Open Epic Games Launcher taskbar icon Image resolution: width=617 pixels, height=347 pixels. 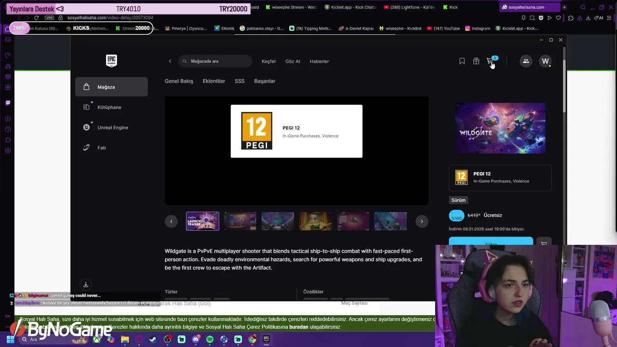coord(266,339)
